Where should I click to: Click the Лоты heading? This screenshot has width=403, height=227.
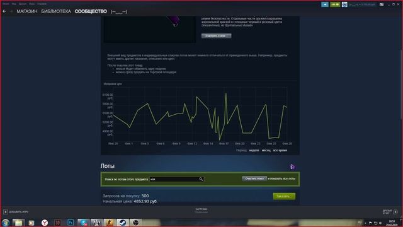[108, 166]
